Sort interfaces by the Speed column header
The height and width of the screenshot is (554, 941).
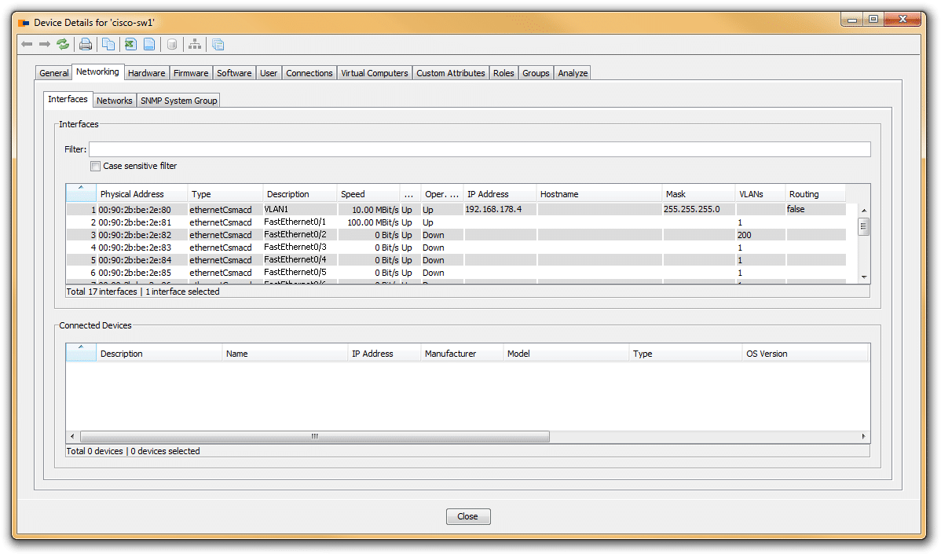[368, 194]
